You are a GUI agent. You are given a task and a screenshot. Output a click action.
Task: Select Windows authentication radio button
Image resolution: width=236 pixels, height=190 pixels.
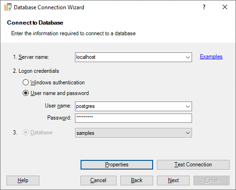point(25,82)
